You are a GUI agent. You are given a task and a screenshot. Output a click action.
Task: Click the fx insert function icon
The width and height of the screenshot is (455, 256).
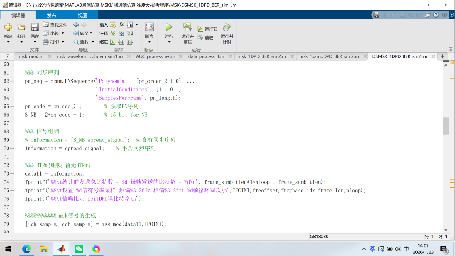(x=121, y=25)
